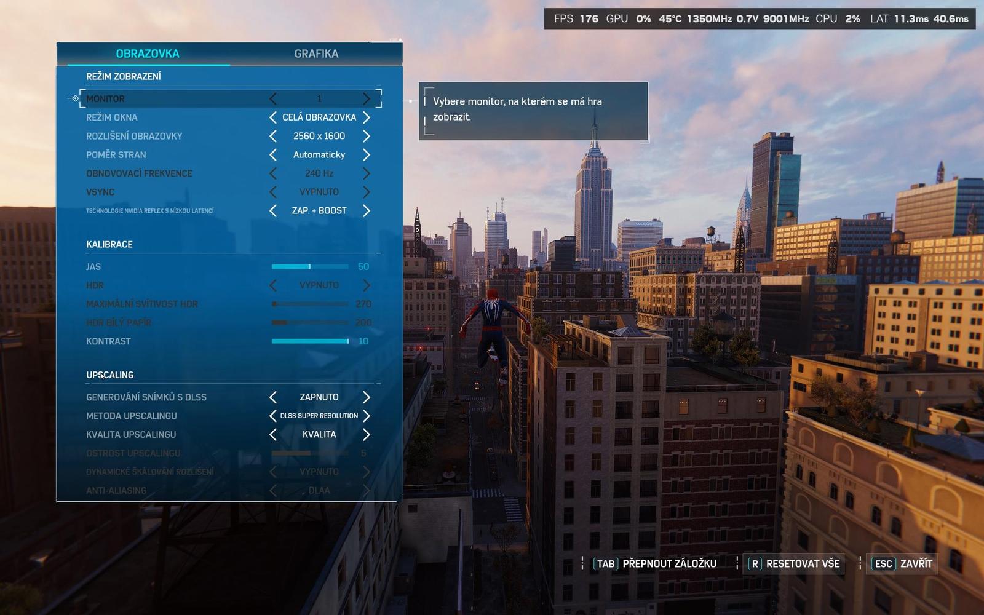Screen dimensions: 984x615
Task: Click right arrow next to Režim okna
Action: (367, 117)
